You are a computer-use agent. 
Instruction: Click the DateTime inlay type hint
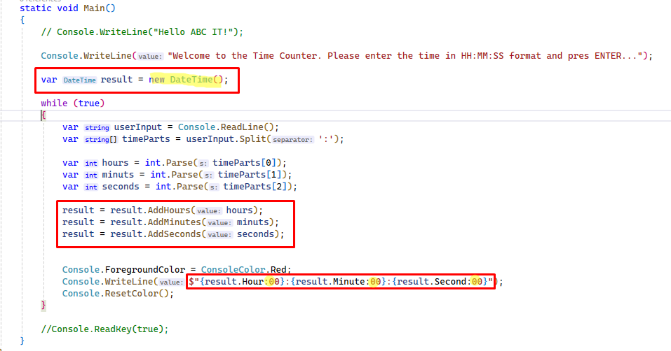79,80
